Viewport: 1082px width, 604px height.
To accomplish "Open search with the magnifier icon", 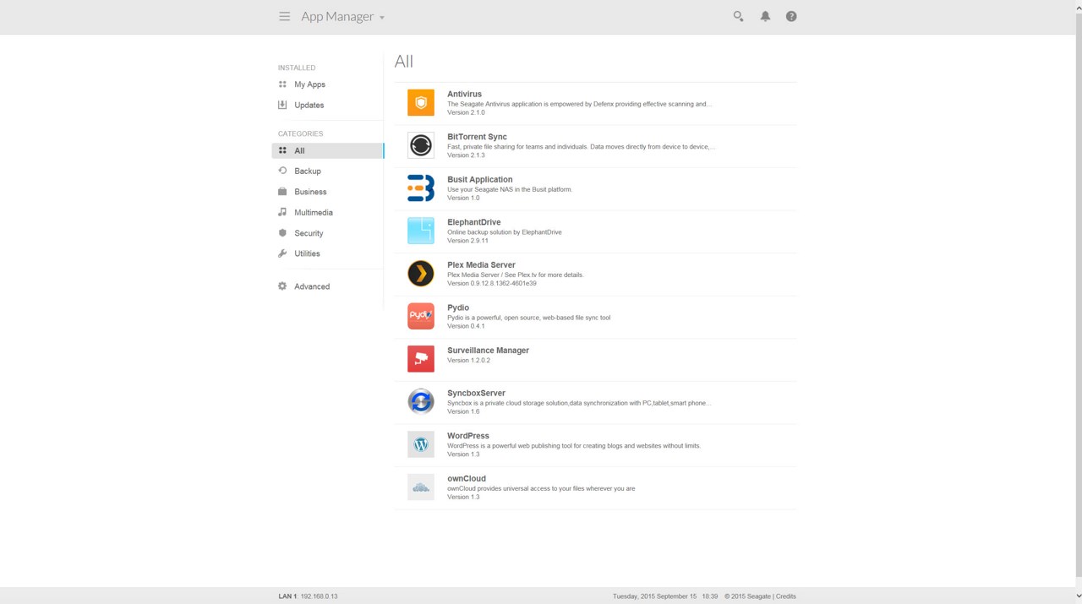I will [x=738, y=16].
